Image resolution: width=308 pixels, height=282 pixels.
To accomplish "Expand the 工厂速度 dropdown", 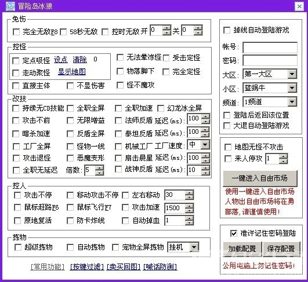I will pyautogui.click(x=198, y=145).
